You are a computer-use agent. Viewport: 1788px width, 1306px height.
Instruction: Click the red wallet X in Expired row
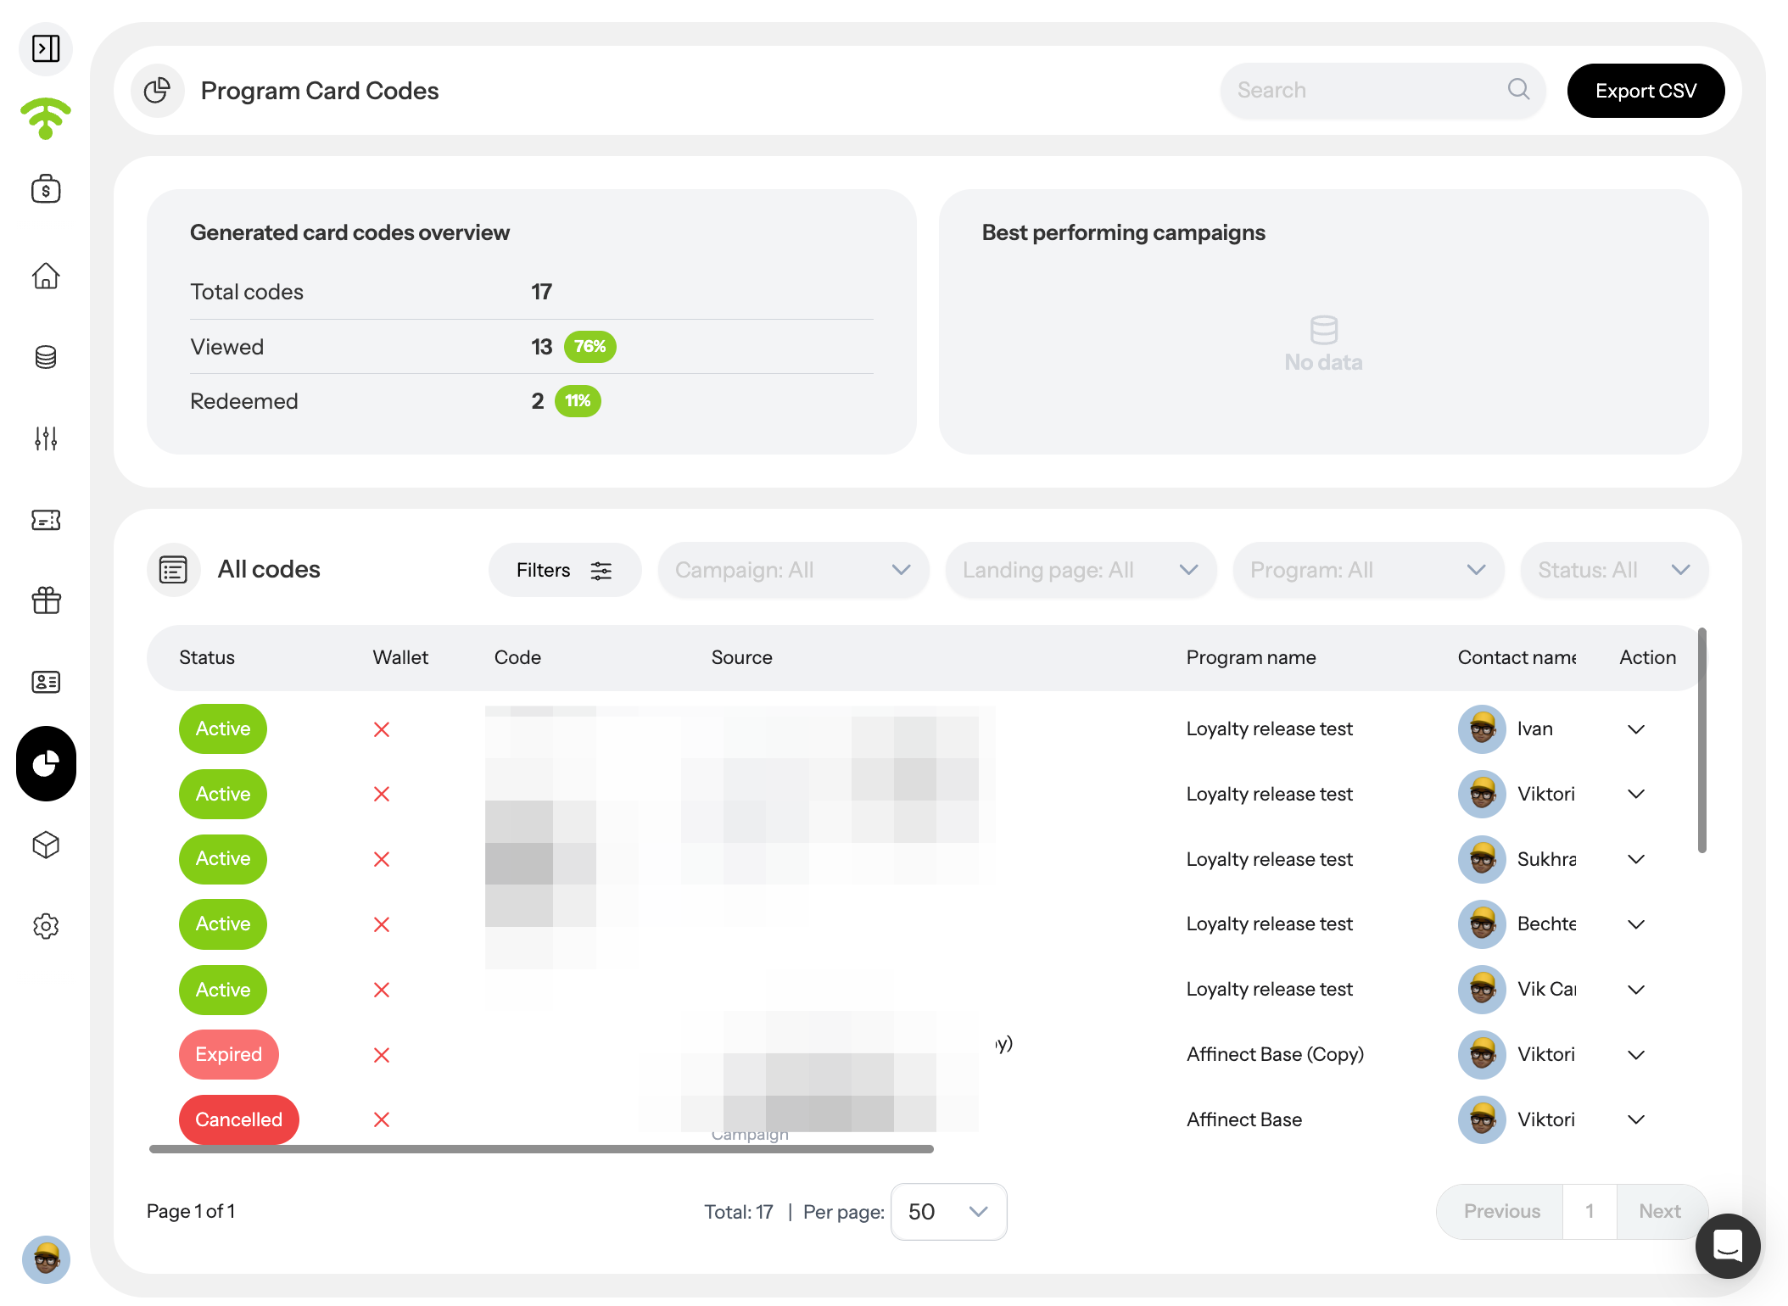click(x=382, y=1055)
